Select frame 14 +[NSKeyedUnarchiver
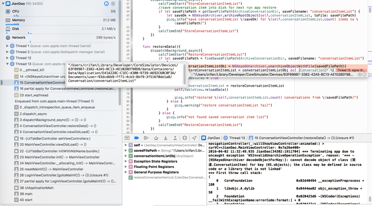This screenshot has width=372, height=206. pos(40,77)
